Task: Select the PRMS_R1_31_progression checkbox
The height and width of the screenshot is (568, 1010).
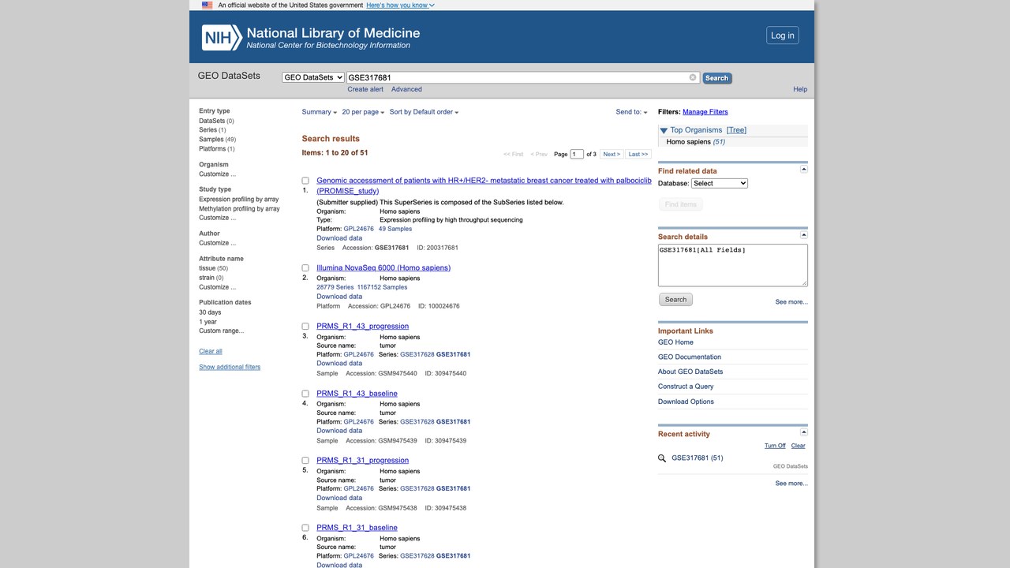Action: tap(305, 461)
